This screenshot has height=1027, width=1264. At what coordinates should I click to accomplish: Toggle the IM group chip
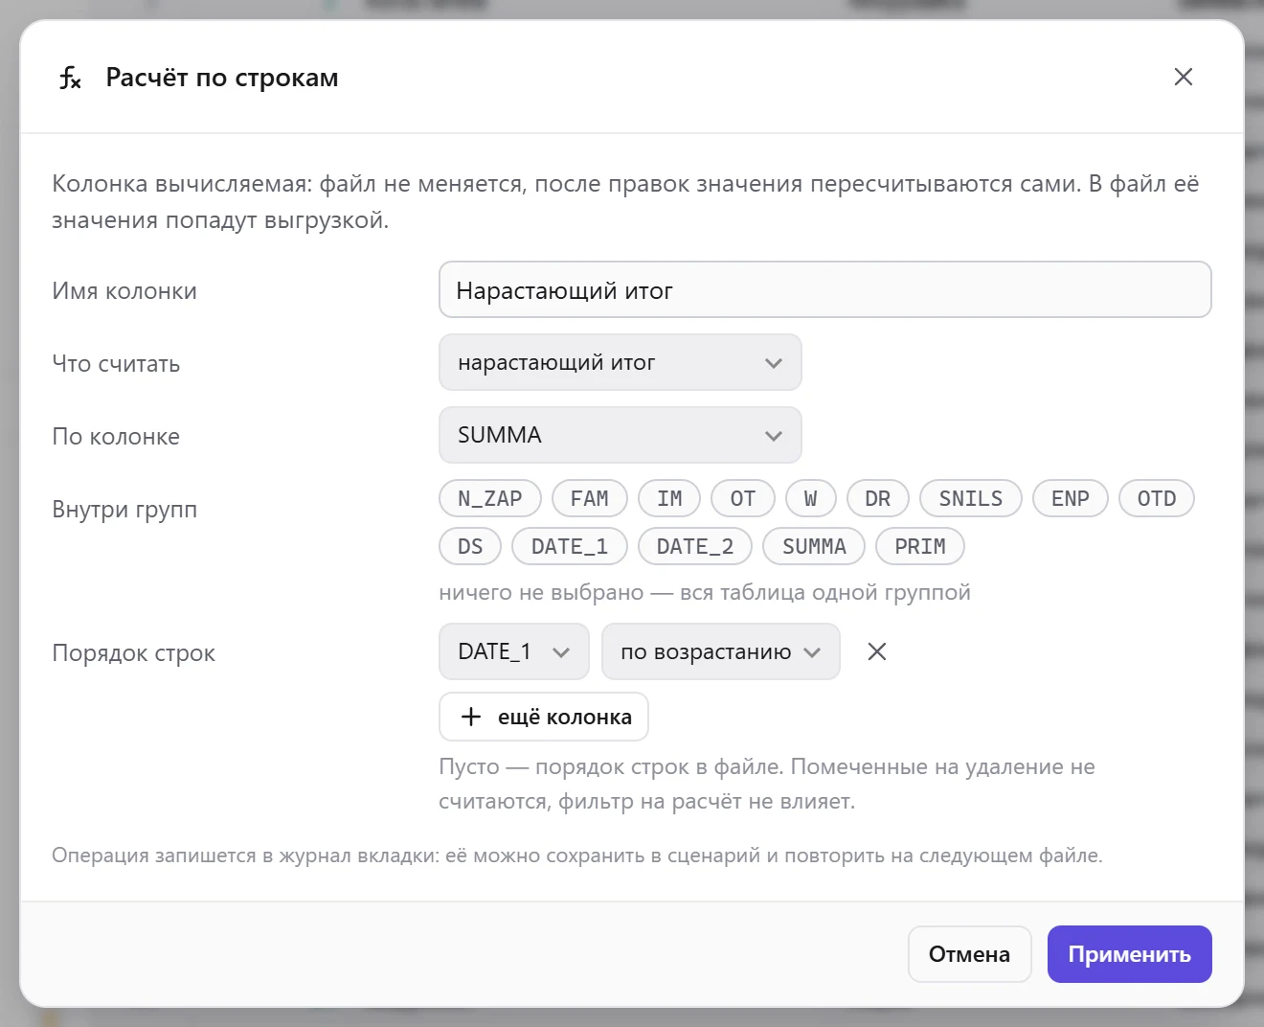click(669, 498)
